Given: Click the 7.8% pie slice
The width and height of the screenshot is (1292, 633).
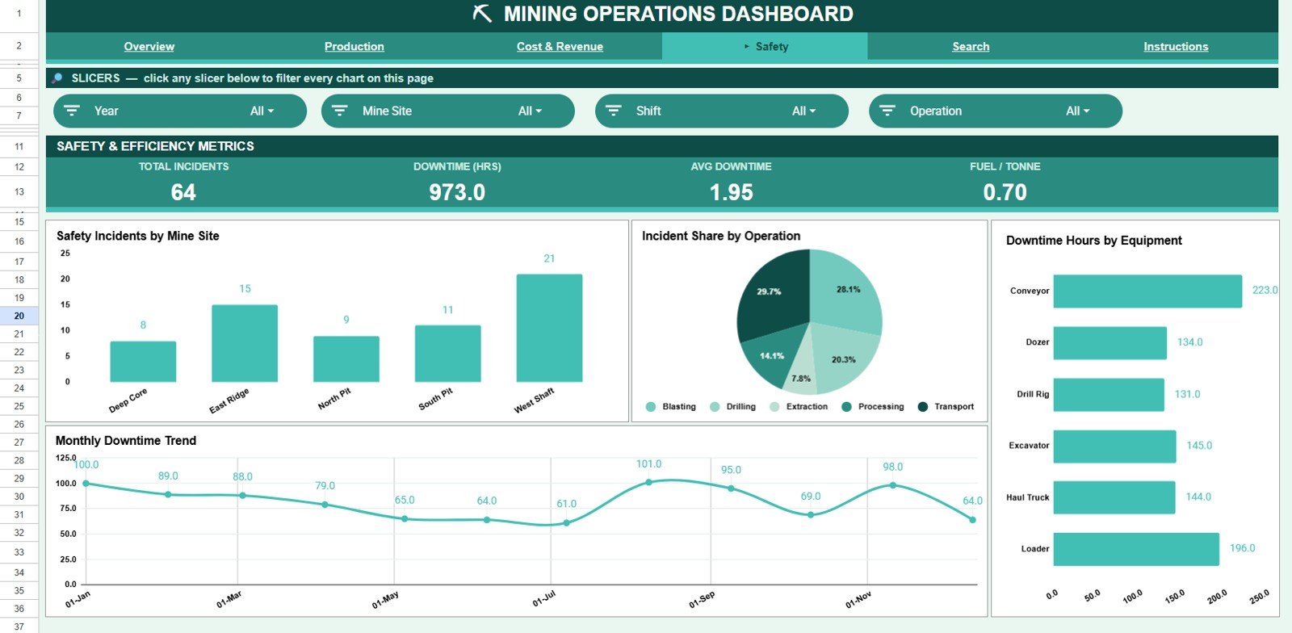Looking at the screenshot, I should click(x=801, y=371).
